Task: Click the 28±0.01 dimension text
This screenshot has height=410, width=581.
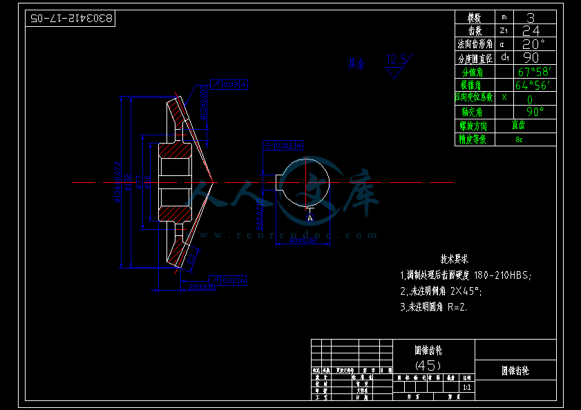Action: (202, 286)
